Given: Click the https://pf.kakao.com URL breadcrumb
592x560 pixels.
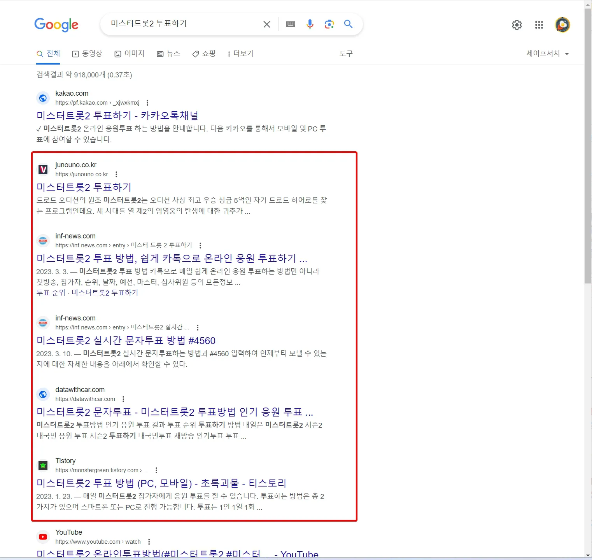Looking at the screenshot, I should point(97,103).
